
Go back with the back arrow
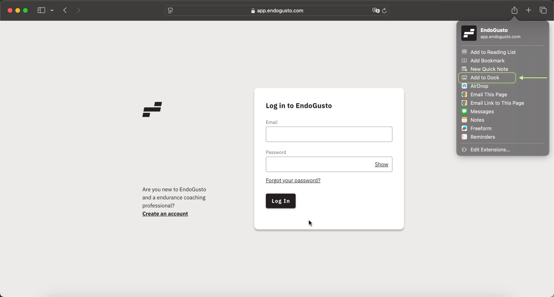coord(65,10)
